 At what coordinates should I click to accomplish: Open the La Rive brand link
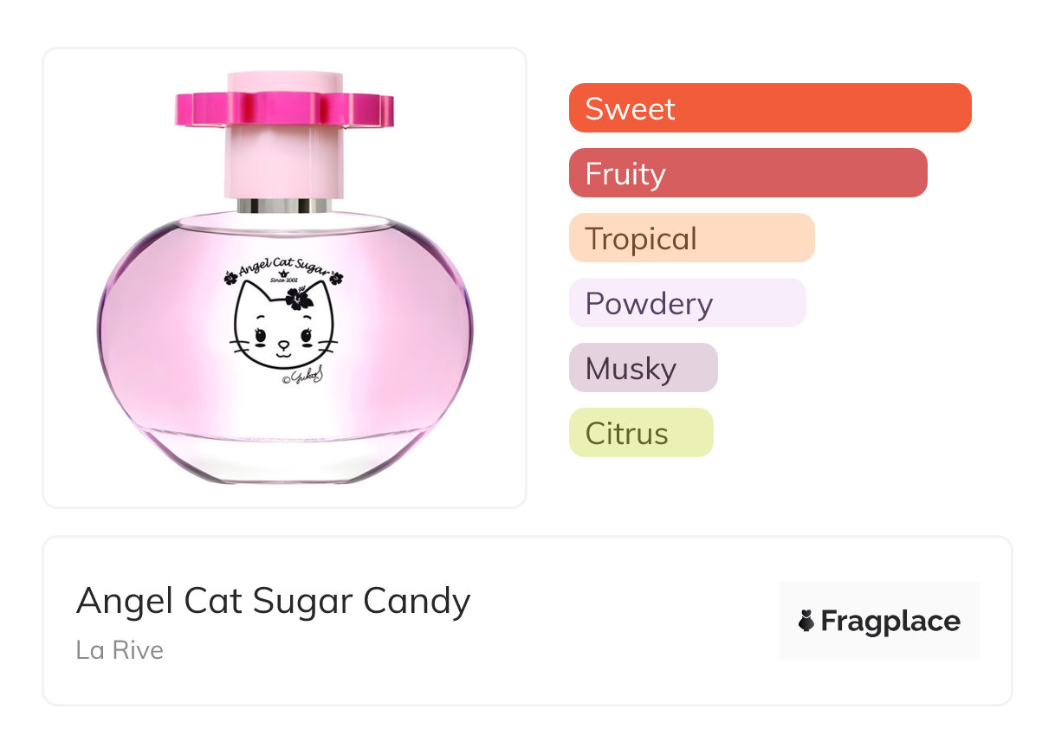[120, 649]
